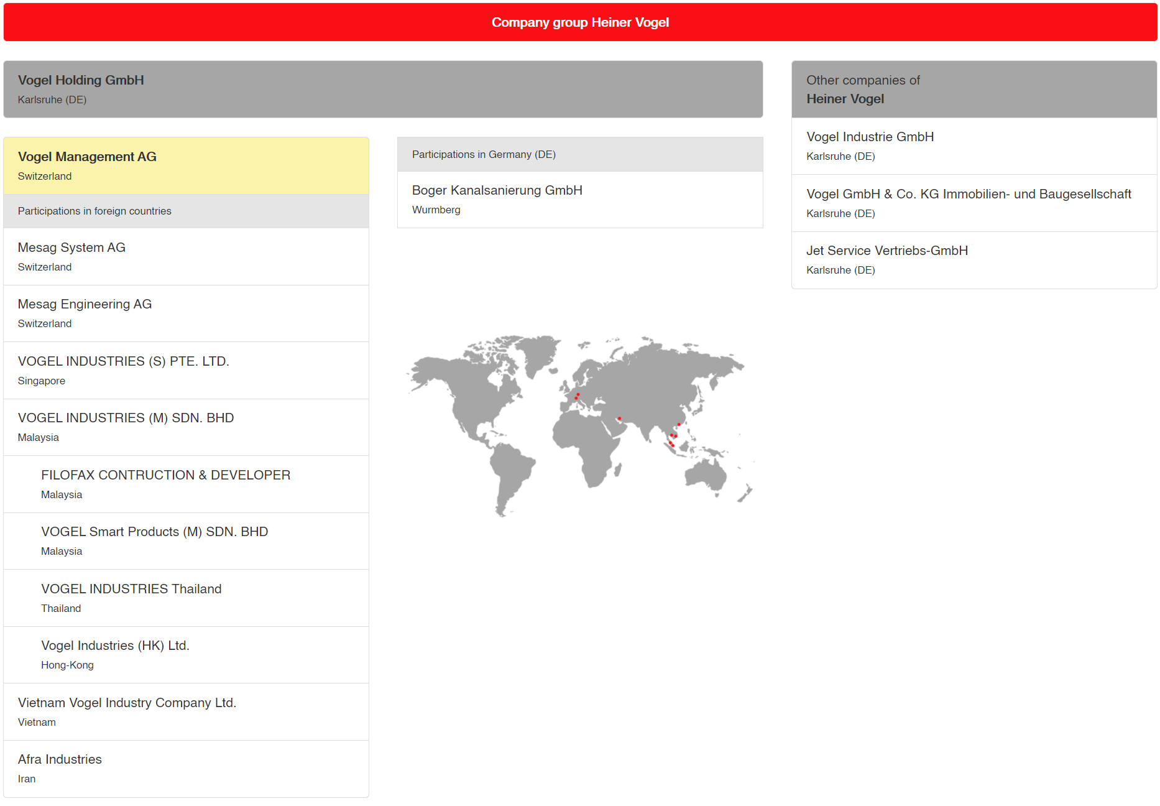Select Jet Service Vertriebs-GmbH entry
The height and width of the screenshot is (806, 1160).
click(886, 251)
